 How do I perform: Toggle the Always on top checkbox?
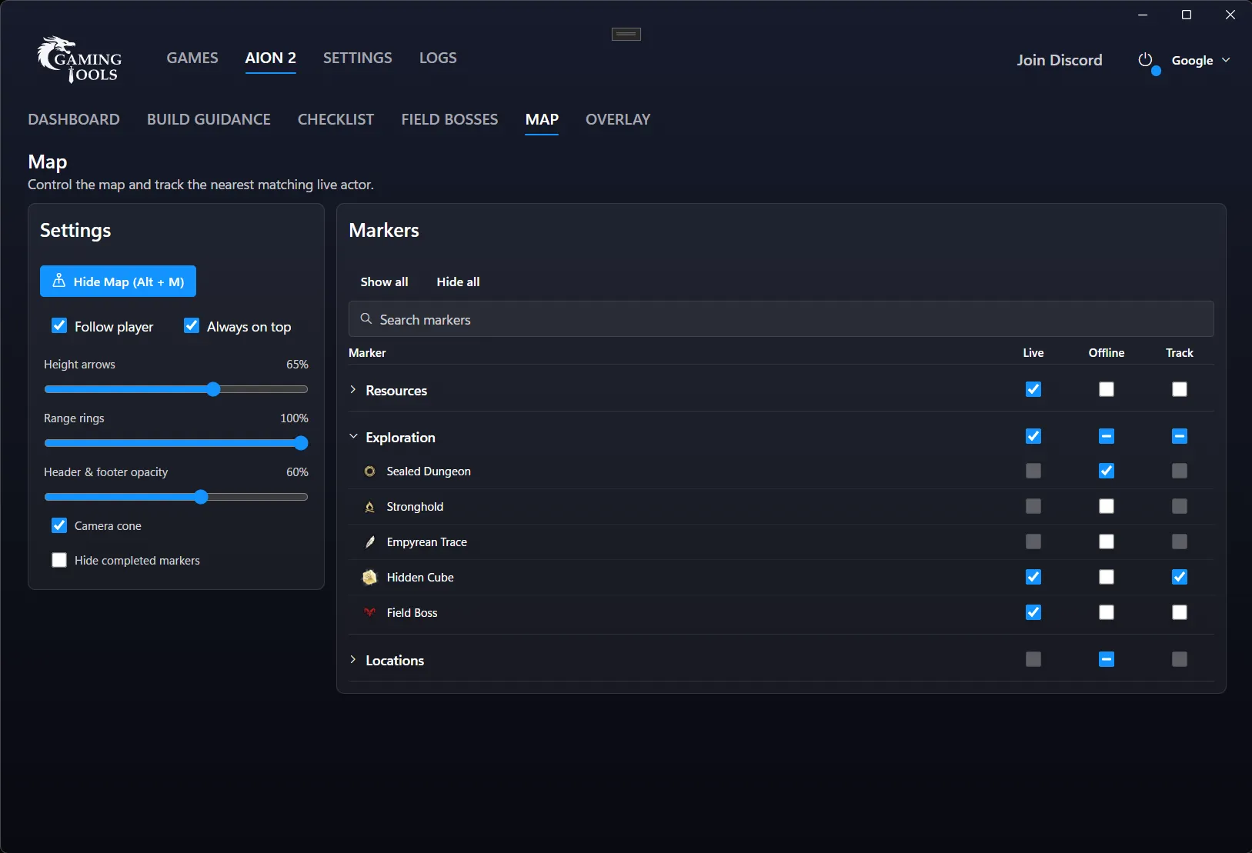pyautogui.click(x=192, y=326)
